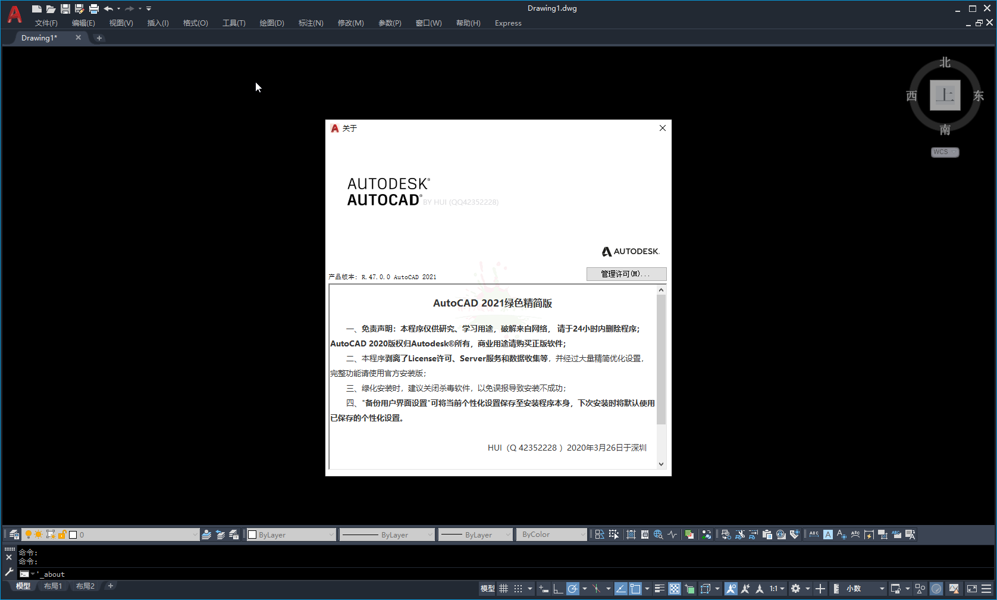Open the layer 0 dropdown list
997x600 pixels.
(195, 534)
